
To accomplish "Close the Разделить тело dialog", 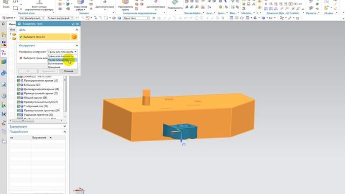I will coord(77,24).
